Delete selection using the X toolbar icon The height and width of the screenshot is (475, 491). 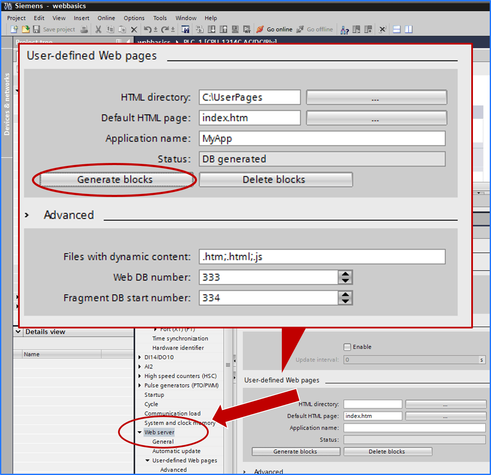pyautogui.click(x=134, y=29)
